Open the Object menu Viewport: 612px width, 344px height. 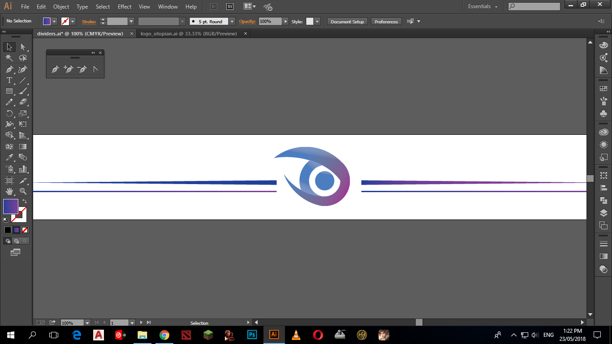click(61, 7)
